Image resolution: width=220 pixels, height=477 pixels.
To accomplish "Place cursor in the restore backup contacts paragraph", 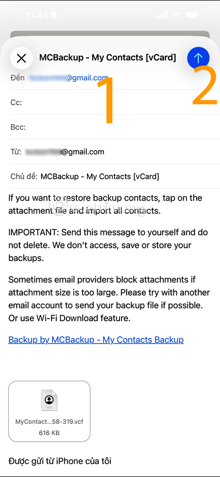I will [105, 205].
